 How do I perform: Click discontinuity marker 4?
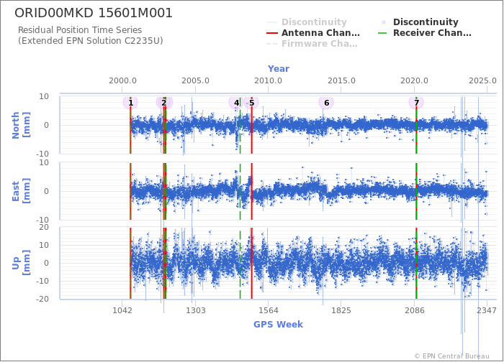(x=237, y=103)
